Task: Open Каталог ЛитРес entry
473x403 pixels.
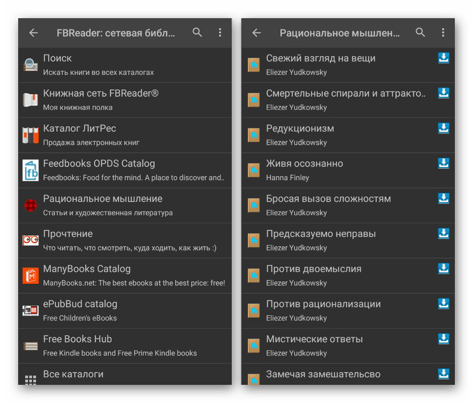Action: point(125,135)
